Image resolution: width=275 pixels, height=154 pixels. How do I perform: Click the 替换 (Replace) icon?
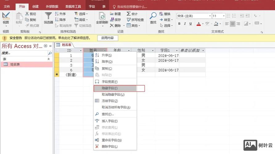coord(161,14)
